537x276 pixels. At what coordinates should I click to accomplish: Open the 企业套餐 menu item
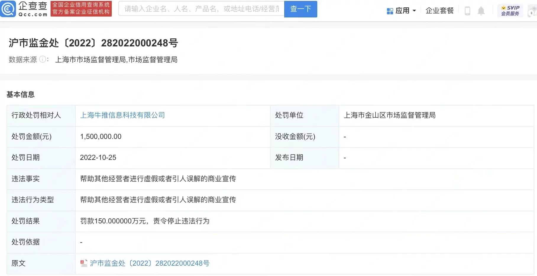click(x=439, y=11)
